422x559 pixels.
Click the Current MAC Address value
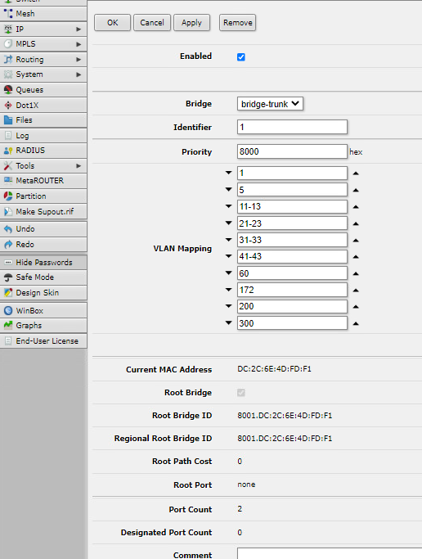tap(274, 369)
